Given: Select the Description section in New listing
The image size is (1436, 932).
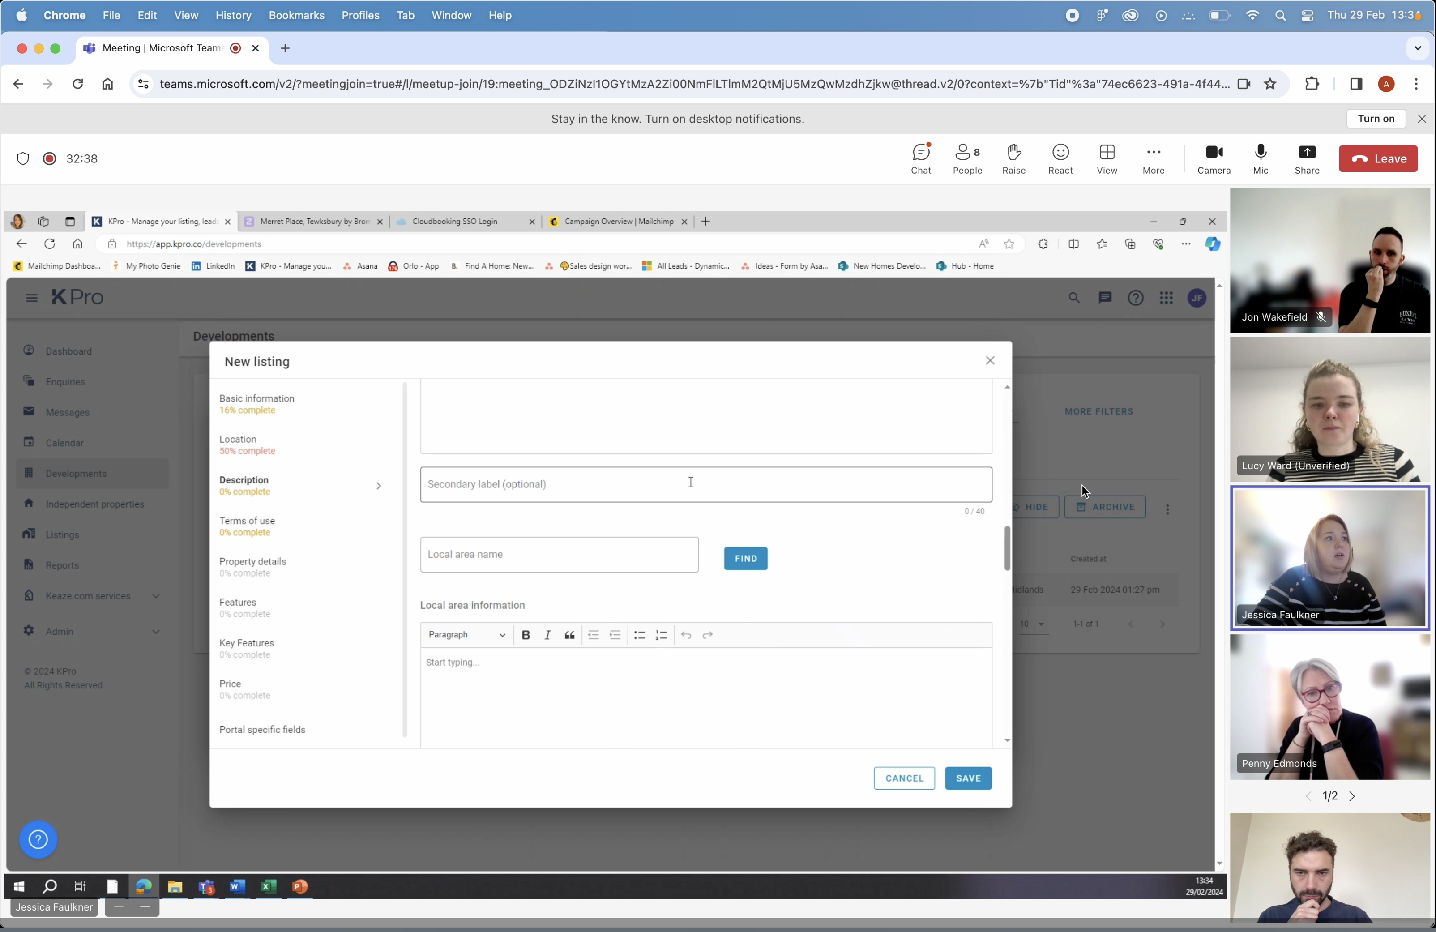Looking at the screenshot, I should (x=244, y=485).
